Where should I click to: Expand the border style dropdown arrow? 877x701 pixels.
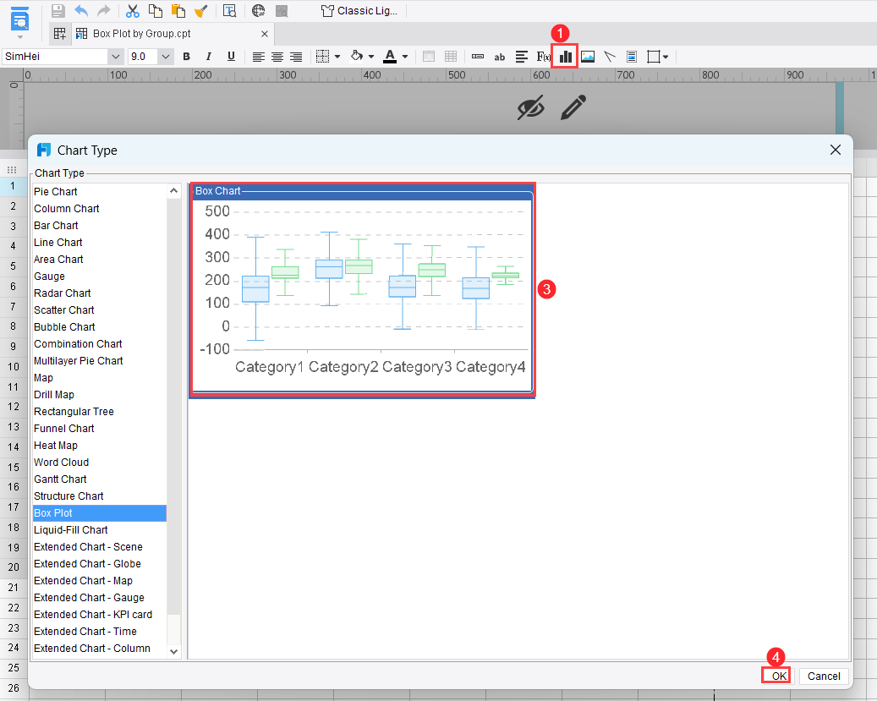coord(337,57)
